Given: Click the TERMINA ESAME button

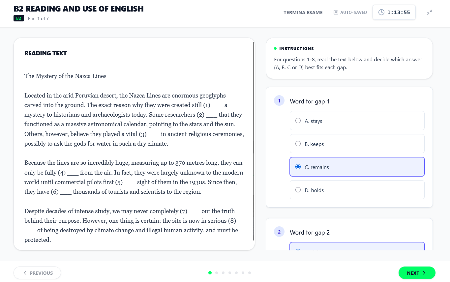Looking at the screenshot, I should 303,13.
